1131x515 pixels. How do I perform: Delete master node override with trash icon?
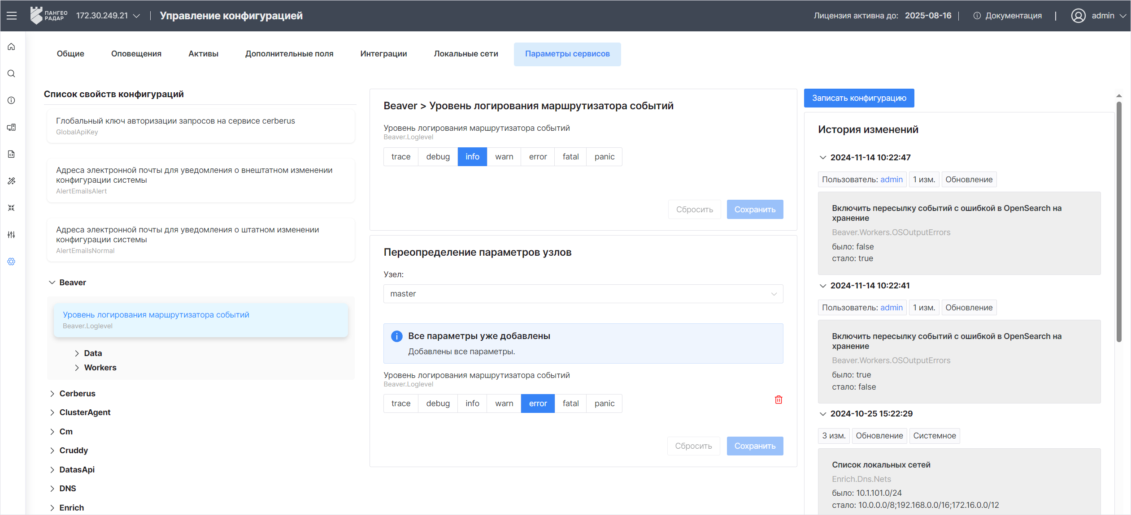pos(779,399)
